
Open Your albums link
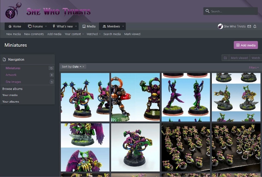11,102
